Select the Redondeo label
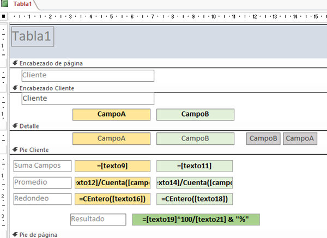The height and width of the screenshot is (238, 327). (43, 199)
